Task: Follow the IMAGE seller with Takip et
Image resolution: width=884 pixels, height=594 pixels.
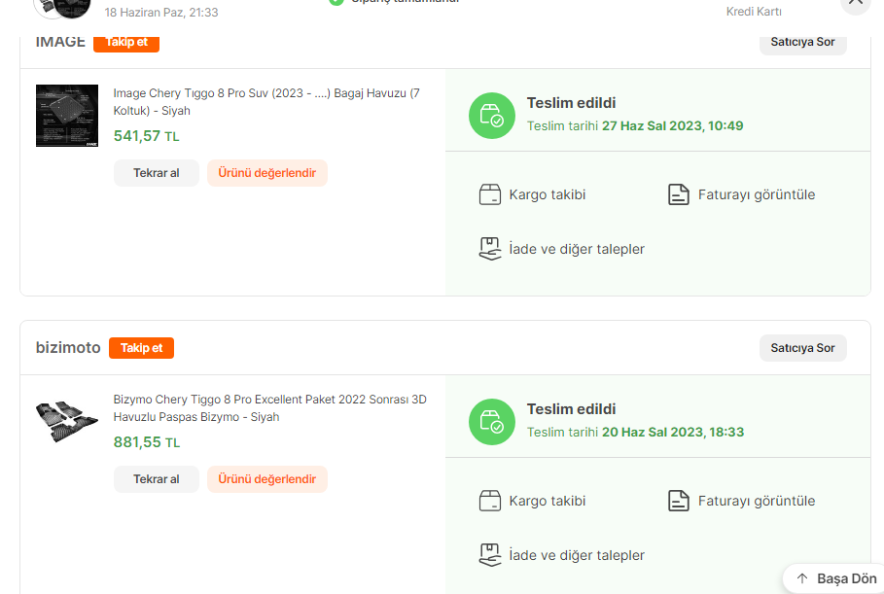Action: coord(126,42)
